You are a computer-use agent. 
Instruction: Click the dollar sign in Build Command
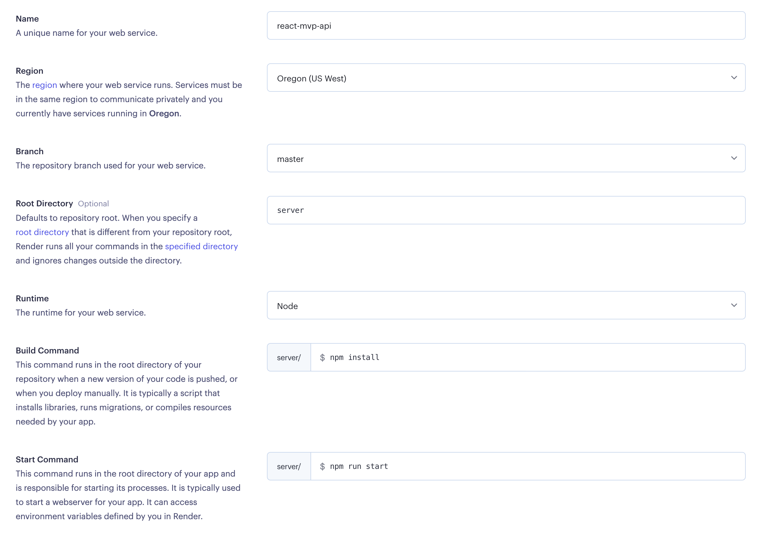[322, 358]
